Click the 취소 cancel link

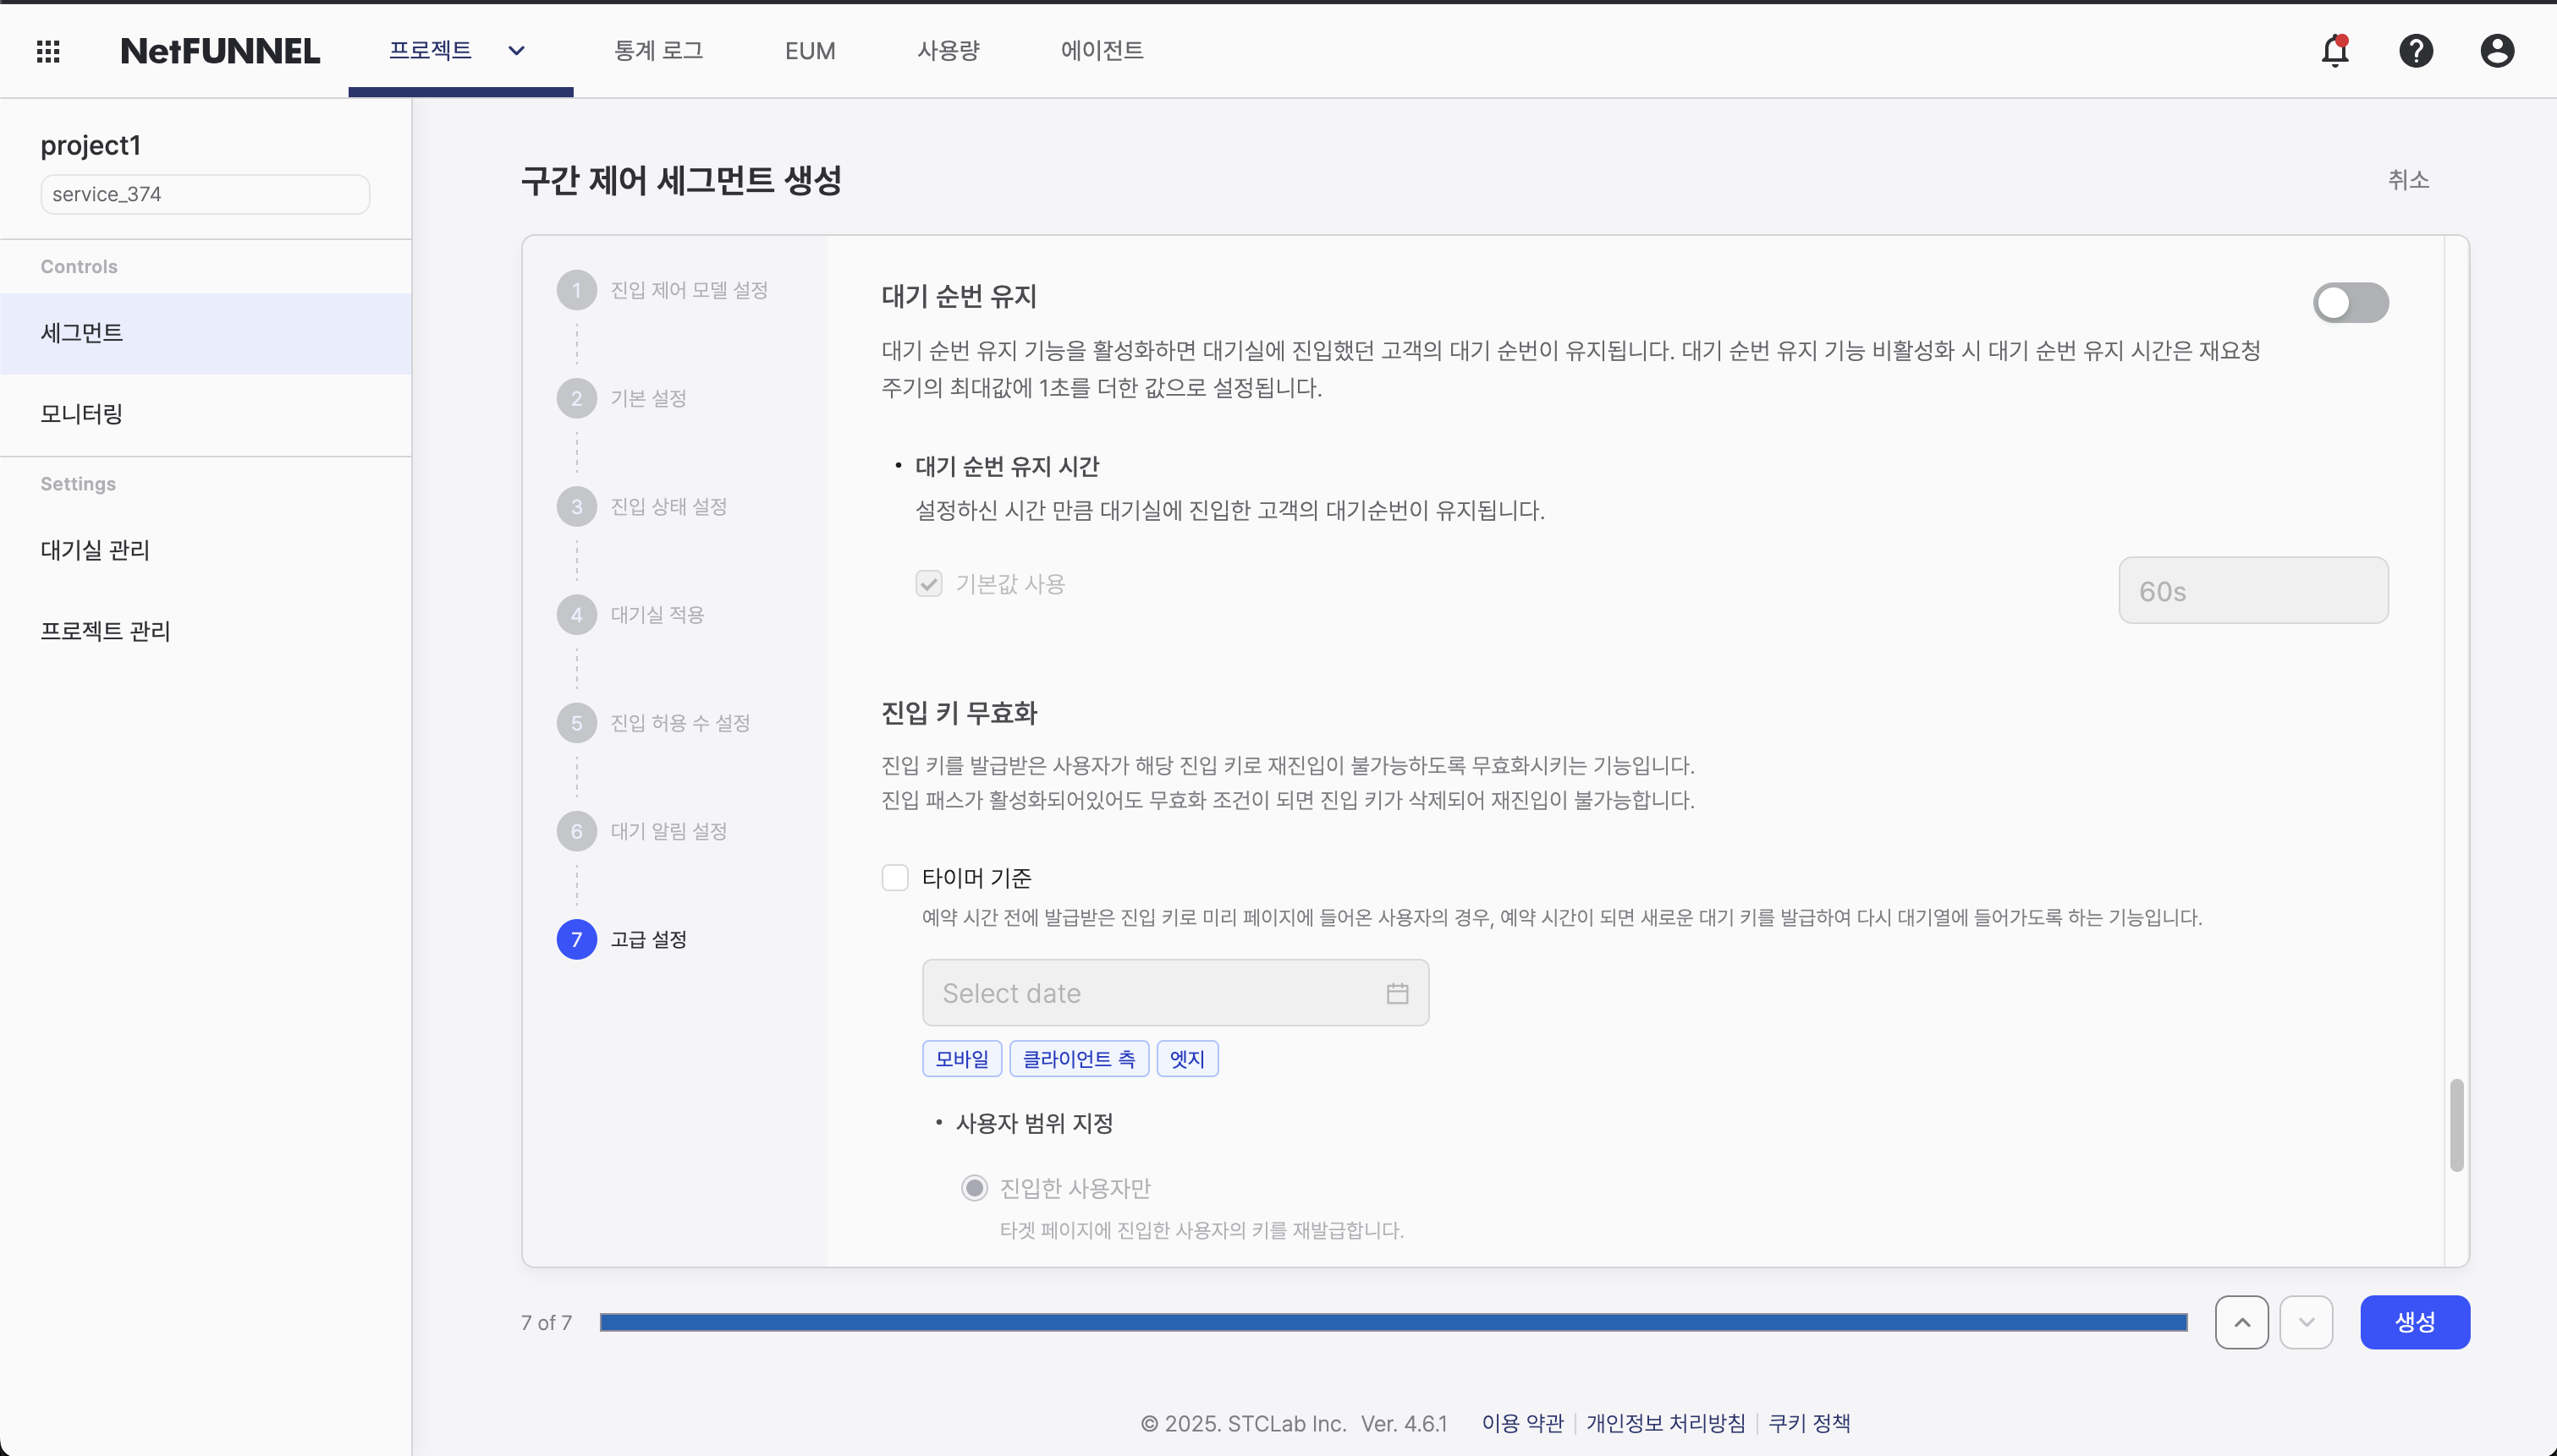[x=2408, y=180]
